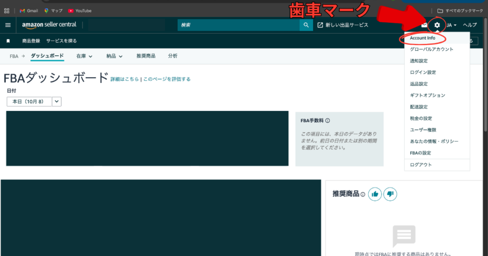This screenshot has height=256, width=488.
Task: Click the 詳細はこちら link
Action: point(125,79)
